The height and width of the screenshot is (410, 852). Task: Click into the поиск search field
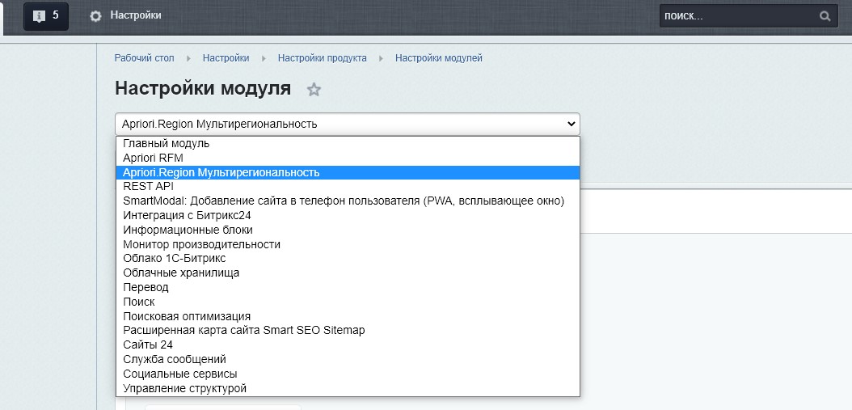736,16
